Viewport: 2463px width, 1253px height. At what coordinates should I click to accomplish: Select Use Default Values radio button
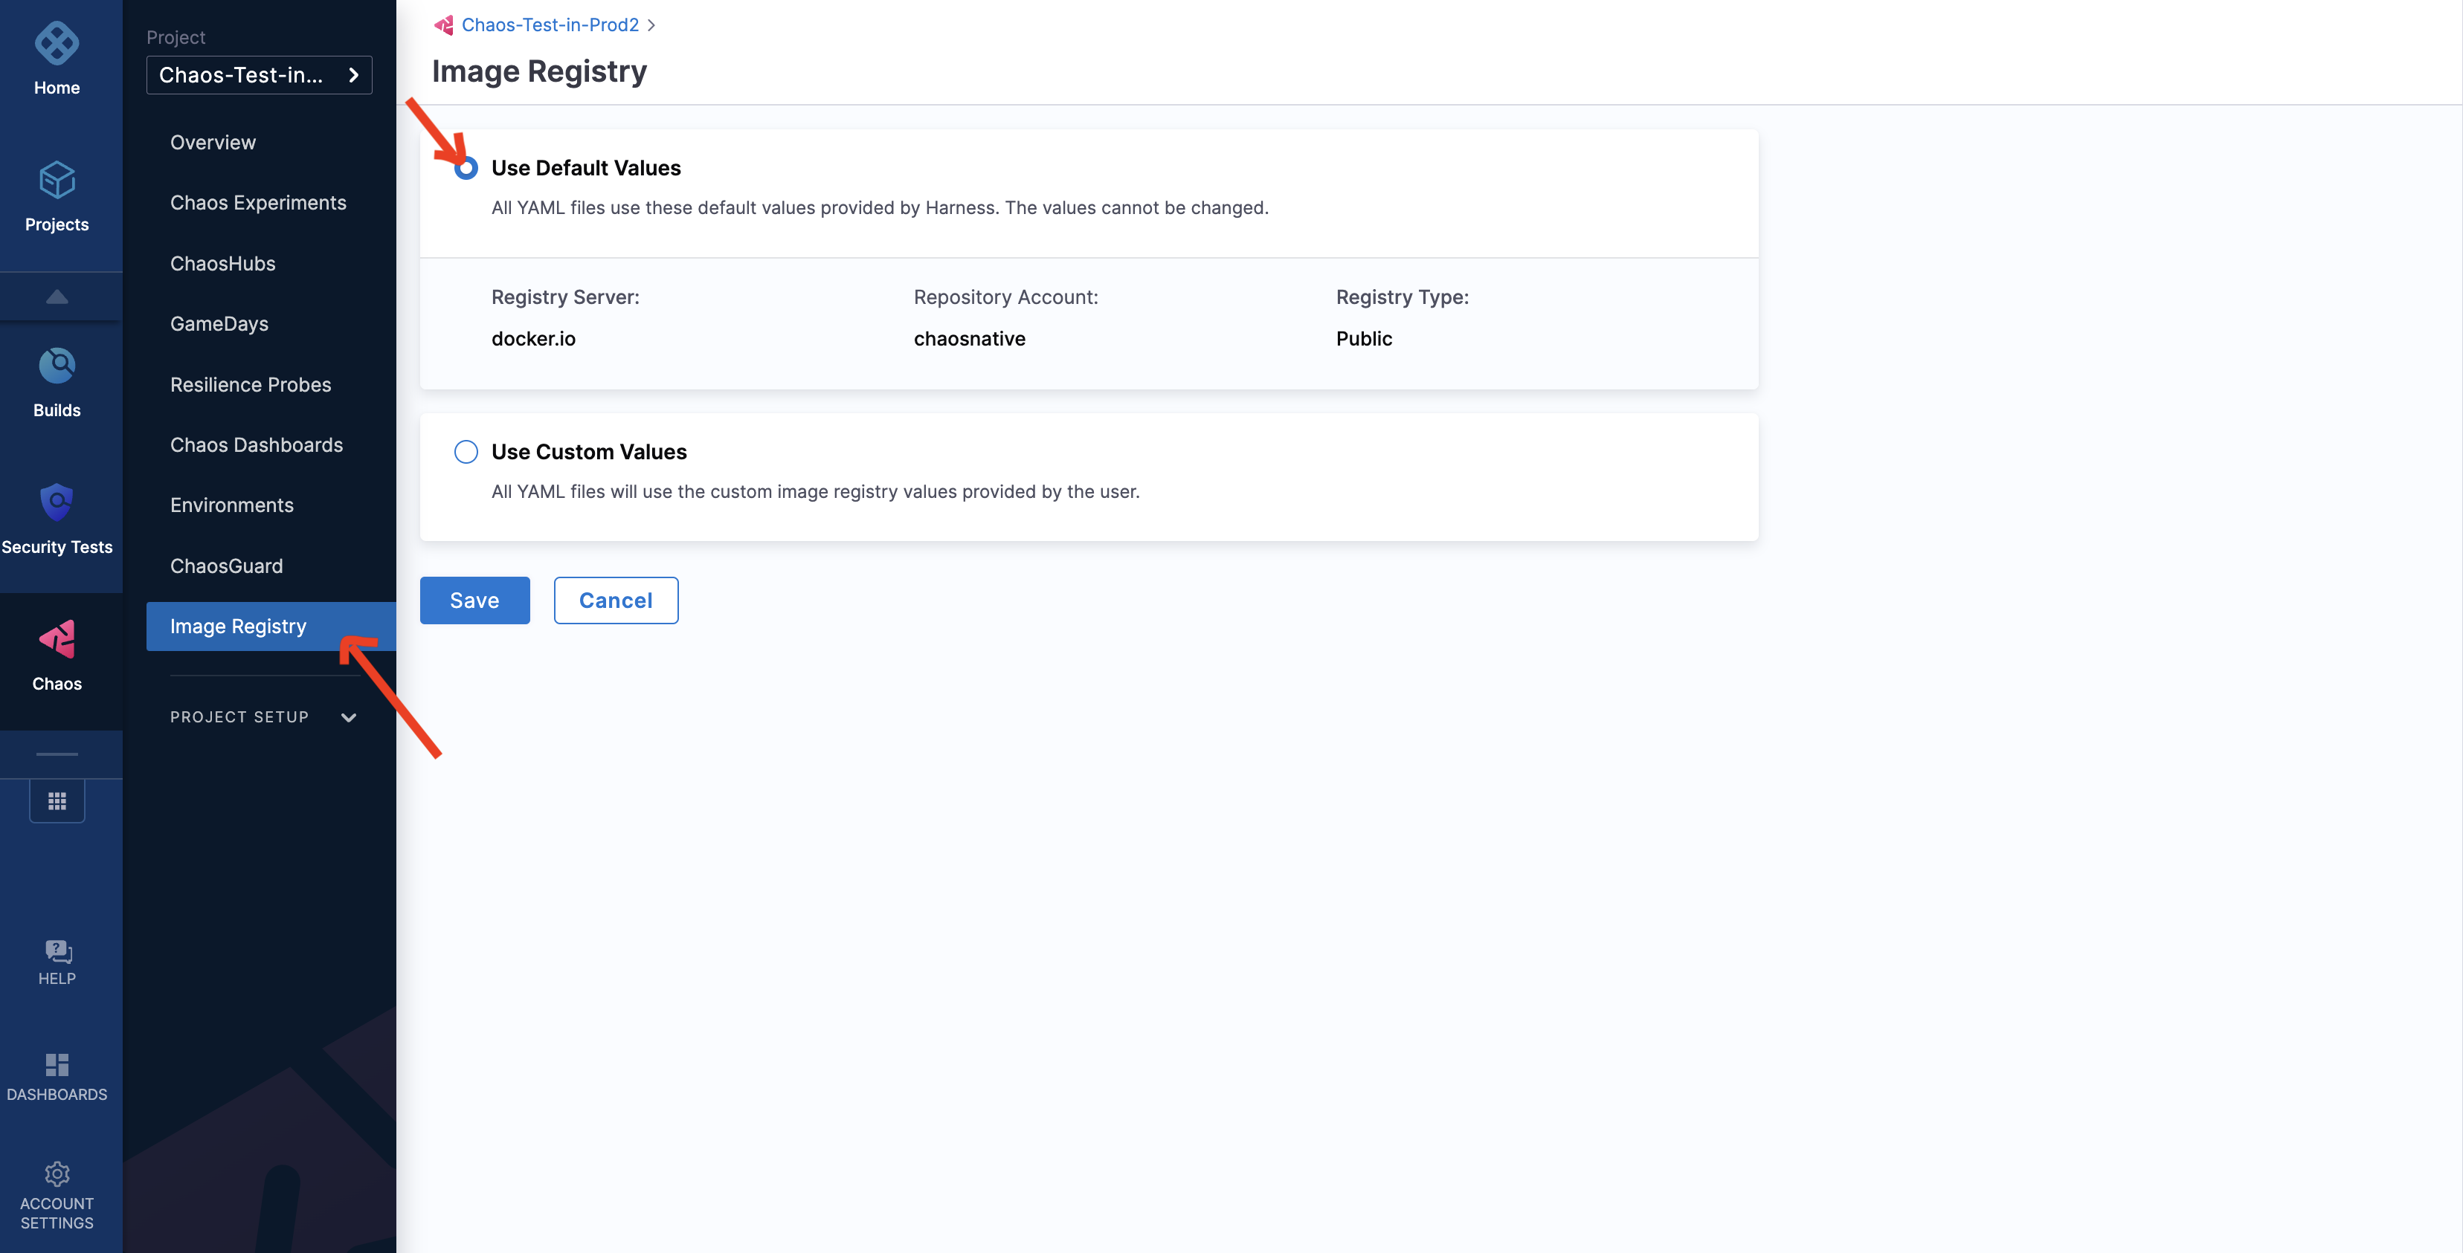tap(465, 166)
